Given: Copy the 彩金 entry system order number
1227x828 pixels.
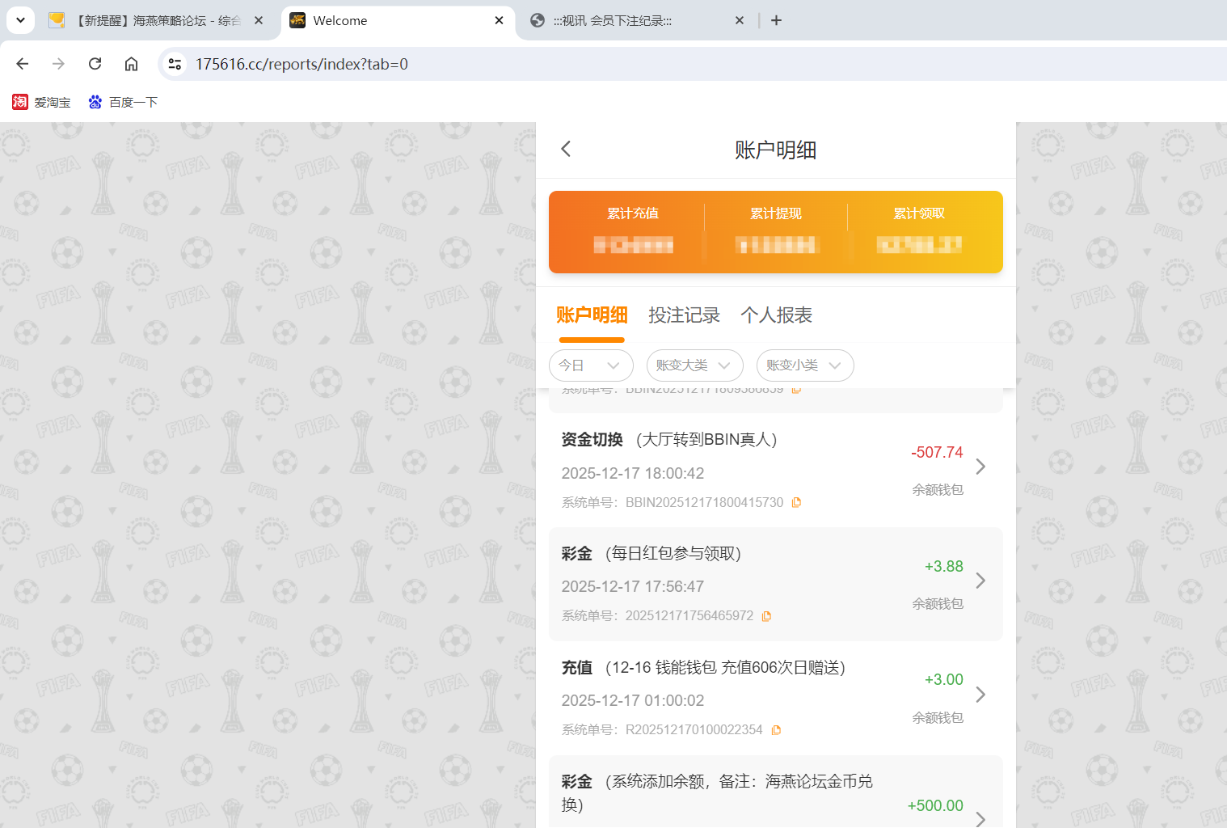Looking at the screenshot, I should (x=766, y=615).
